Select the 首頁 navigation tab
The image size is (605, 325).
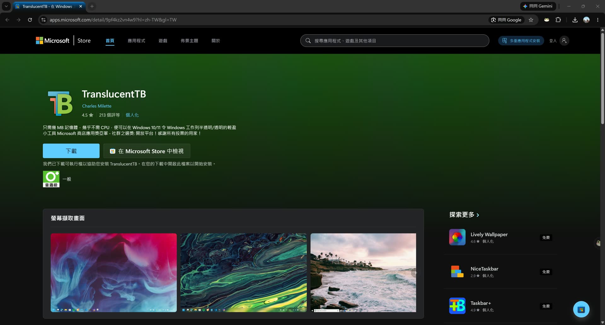point(110,41)
